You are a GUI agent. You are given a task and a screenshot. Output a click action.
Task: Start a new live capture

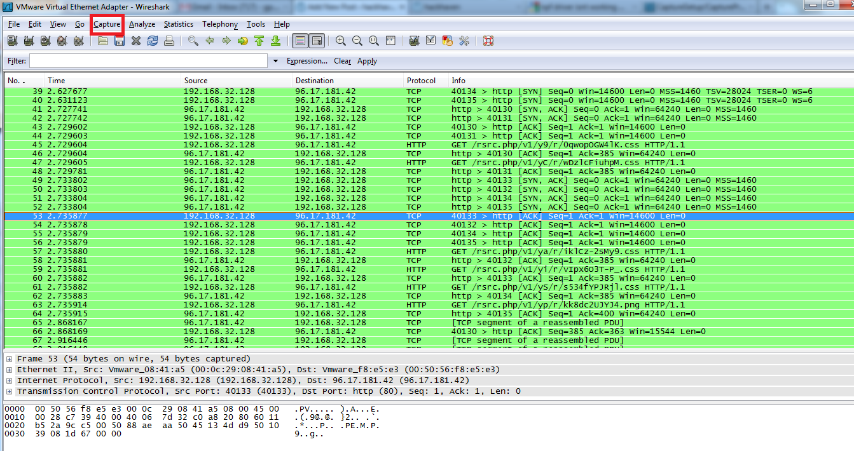(45, 41)
